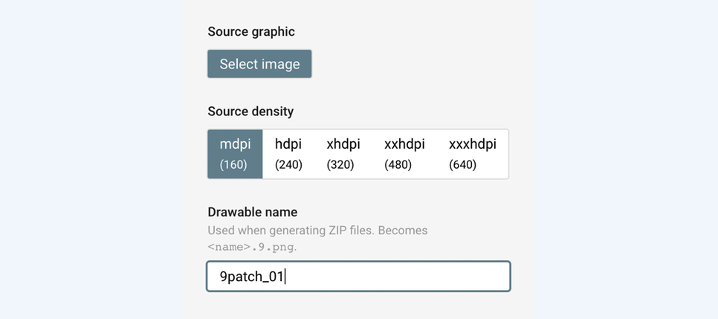Focus the Drawable name text field

point(358,277)
